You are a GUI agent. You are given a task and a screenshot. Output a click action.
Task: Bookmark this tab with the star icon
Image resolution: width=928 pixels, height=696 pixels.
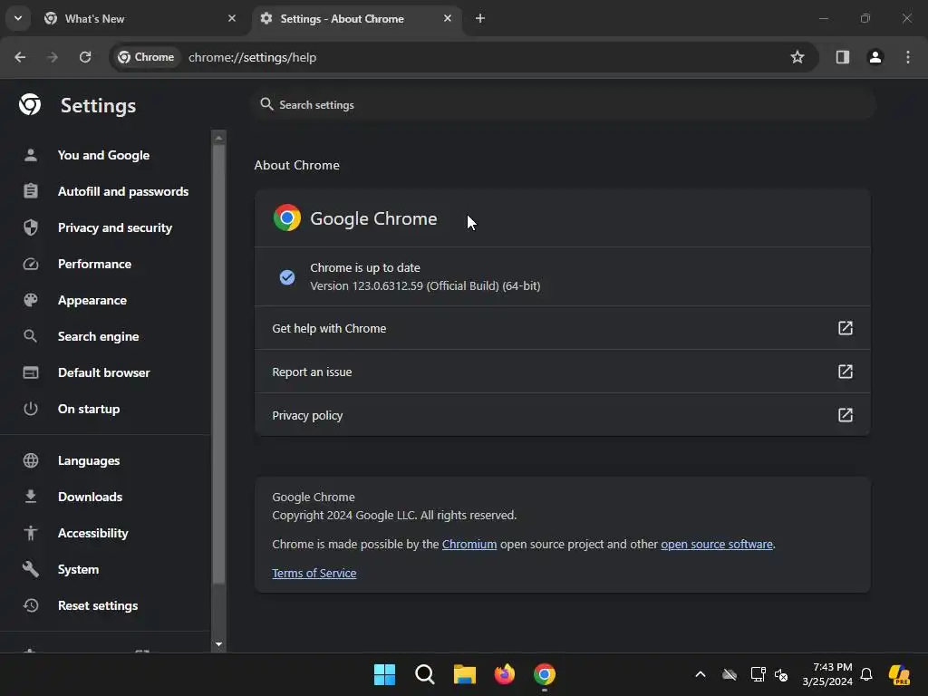coord(797,57)
